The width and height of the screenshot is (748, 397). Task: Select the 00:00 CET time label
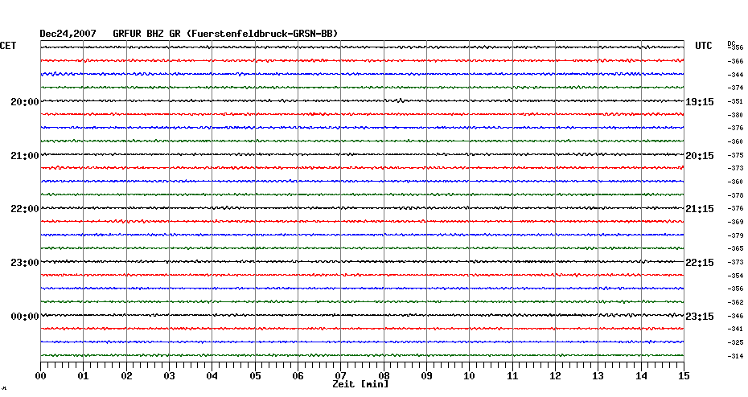[x=25, y=317]
